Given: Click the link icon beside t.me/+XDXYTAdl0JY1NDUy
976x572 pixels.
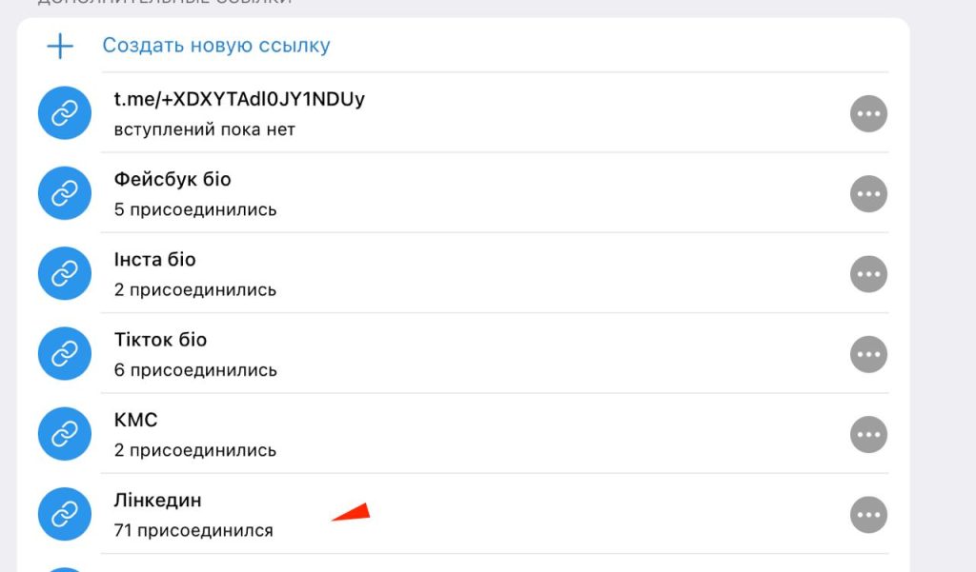Looking at the screenshot, I should point(65,113).
